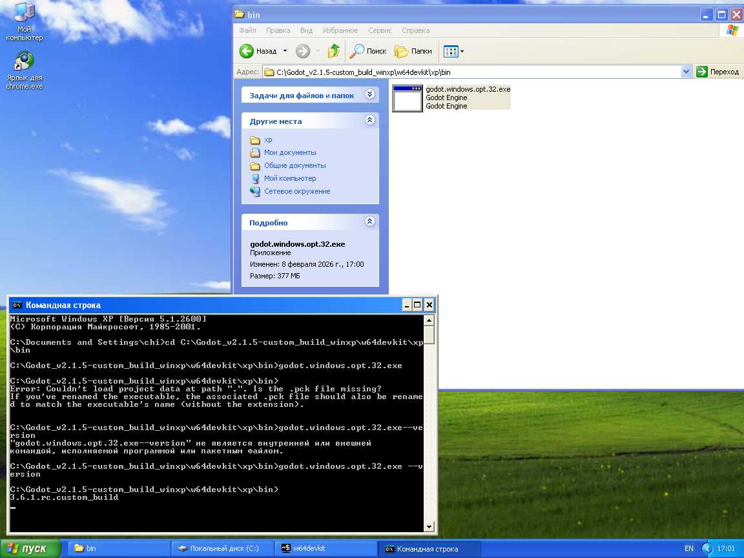The image size is (744, 558).
Task: Open the Правка menu
Action: tap(278, 30)
